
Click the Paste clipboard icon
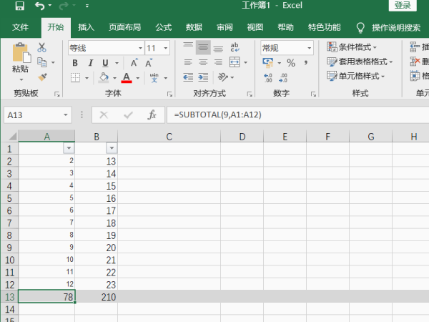pos(20,59)
